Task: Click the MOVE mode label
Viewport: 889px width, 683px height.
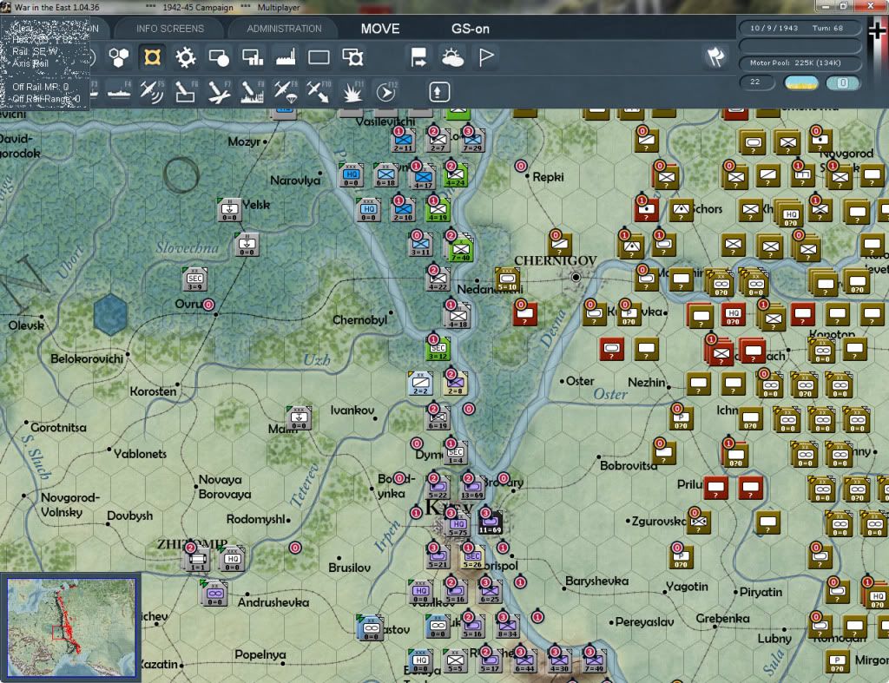Action: click(380, 29)
